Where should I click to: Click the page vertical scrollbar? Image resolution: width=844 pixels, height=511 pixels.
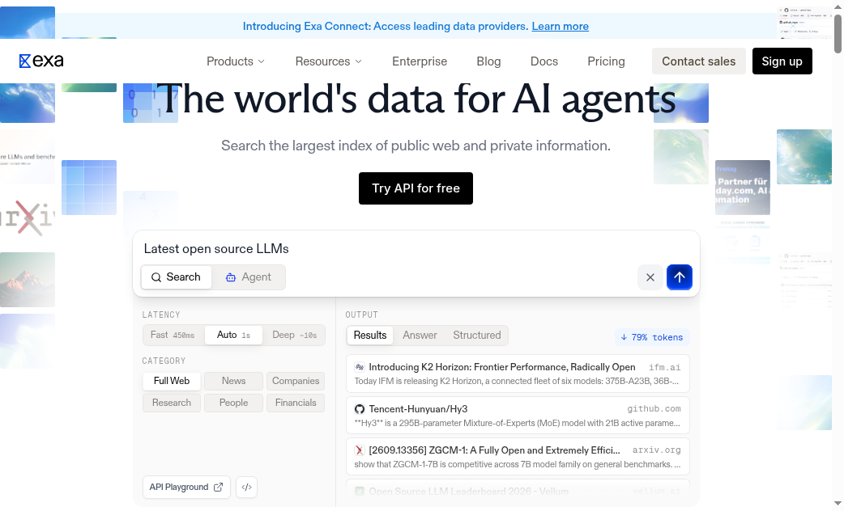838,34
